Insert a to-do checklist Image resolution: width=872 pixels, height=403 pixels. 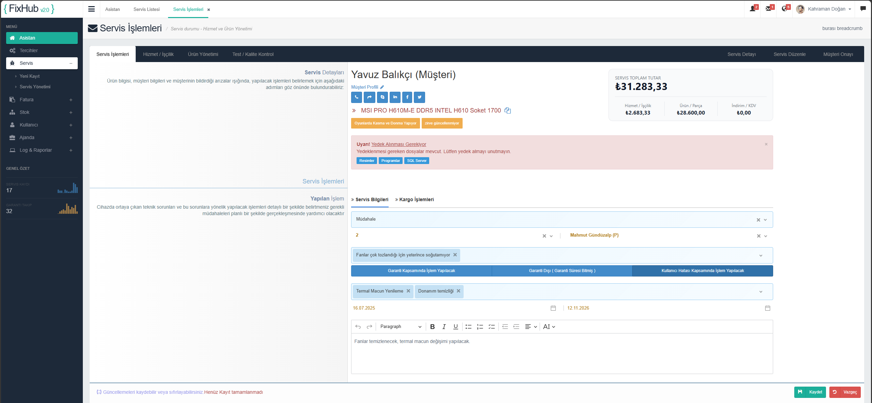click(x=492, y=327)
